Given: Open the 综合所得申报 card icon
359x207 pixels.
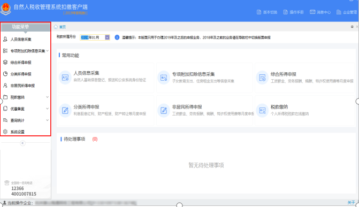Looking at the screenshot, I should (x=262, y=78).
